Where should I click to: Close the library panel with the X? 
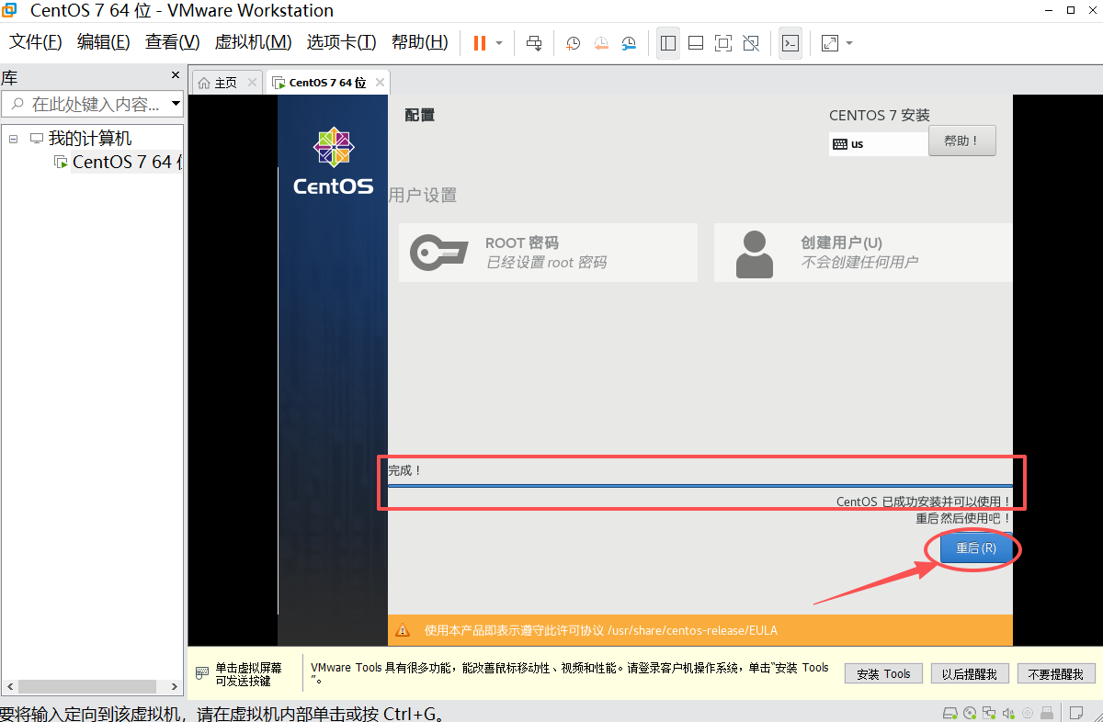[x=176, y=75]
